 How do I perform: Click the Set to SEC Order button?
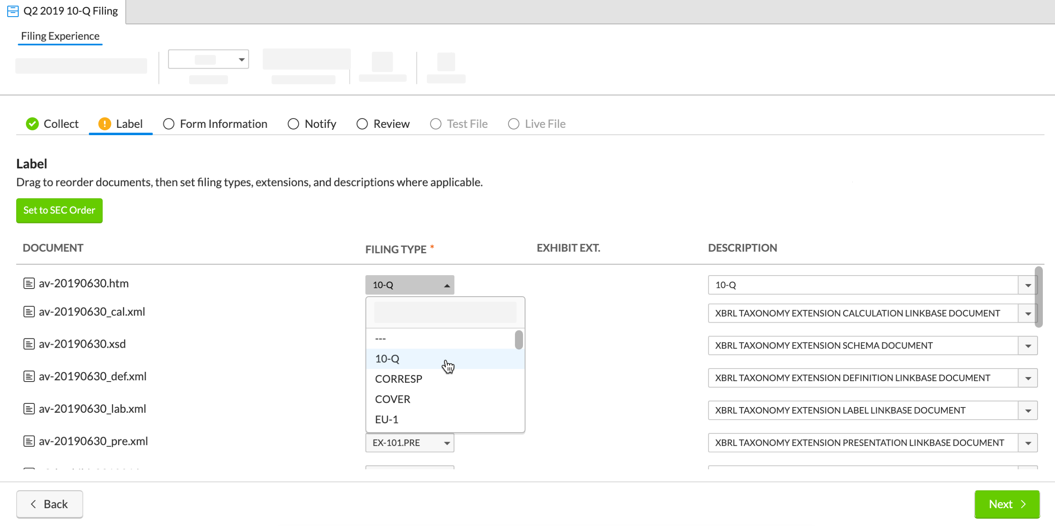[x=59, y=210]
